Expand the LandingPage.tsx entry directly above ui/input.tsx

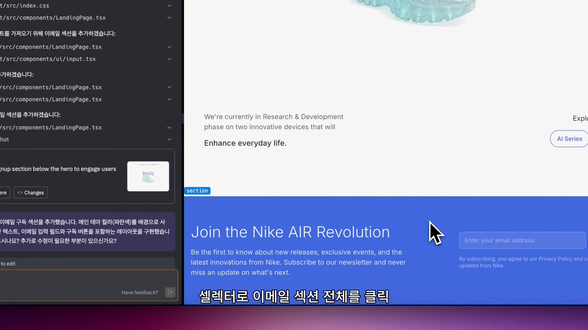[x=169, y=47]
